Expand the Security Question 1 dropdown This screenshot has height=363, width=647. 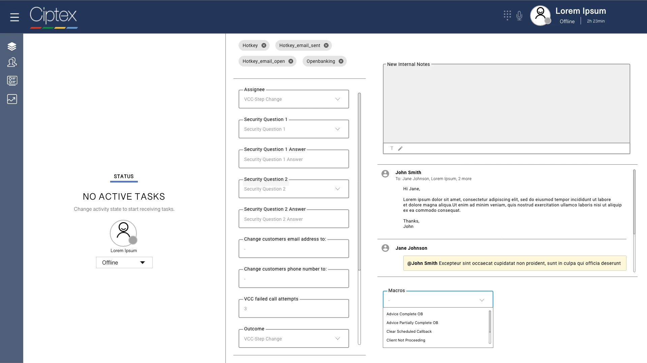click(x=337, y=129)
